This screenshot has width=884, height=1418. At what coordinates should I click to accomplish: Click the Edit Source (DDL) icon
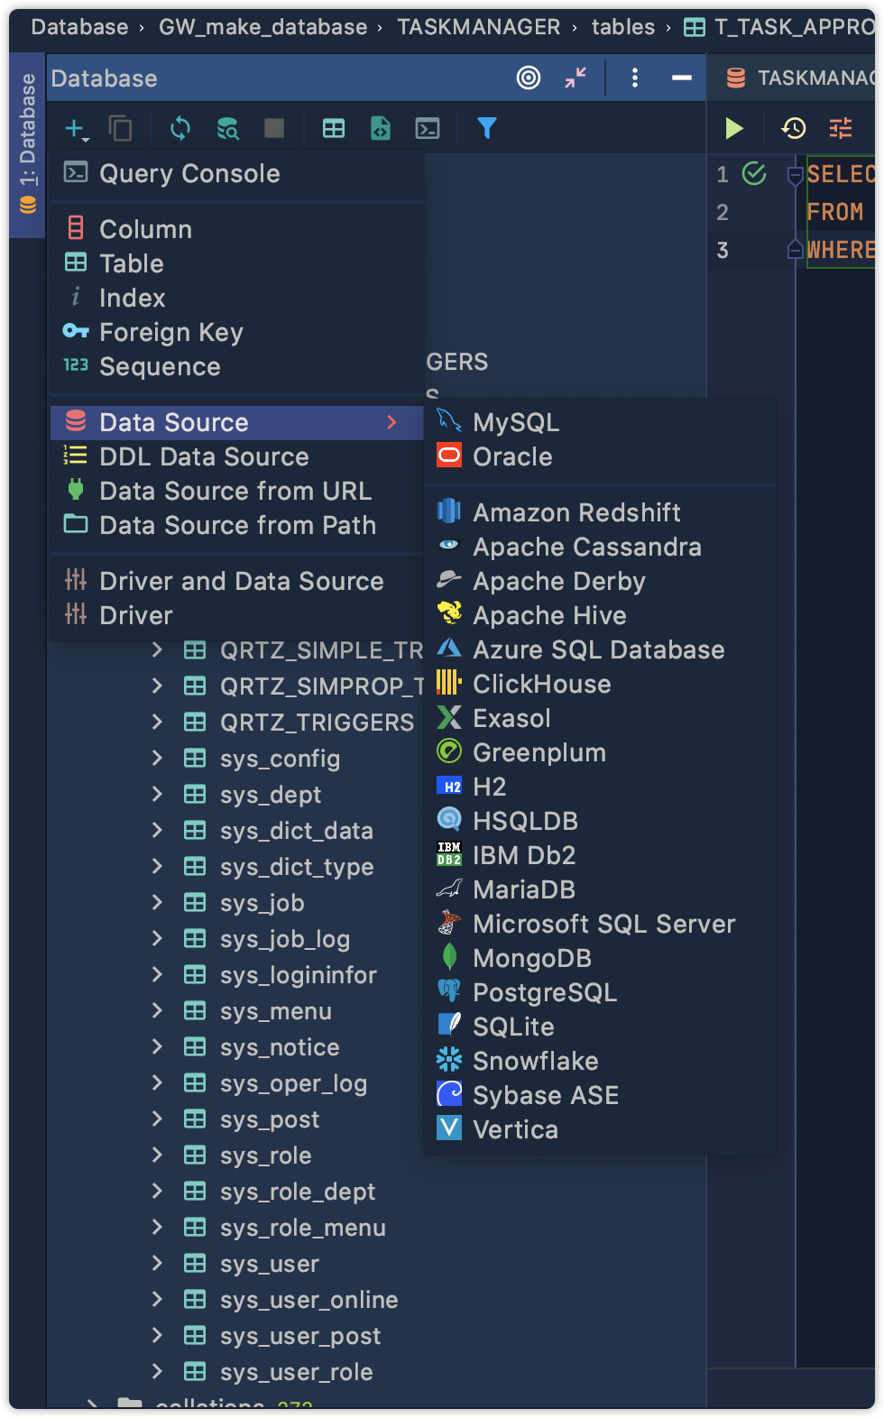tap(381, 129)
